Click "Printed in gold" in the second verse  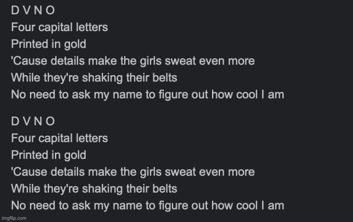click(49, 155)
